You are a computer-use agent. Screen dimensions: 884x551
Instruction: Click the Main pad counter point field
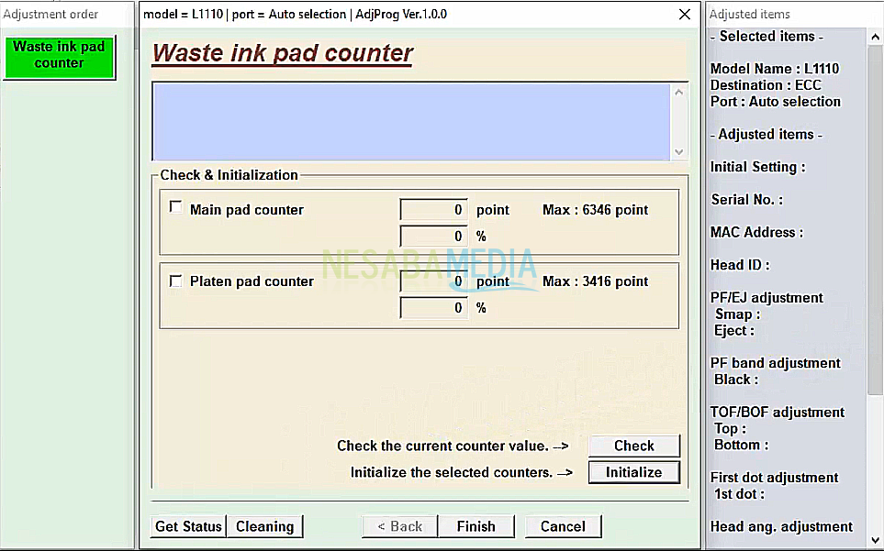point(434,210)
